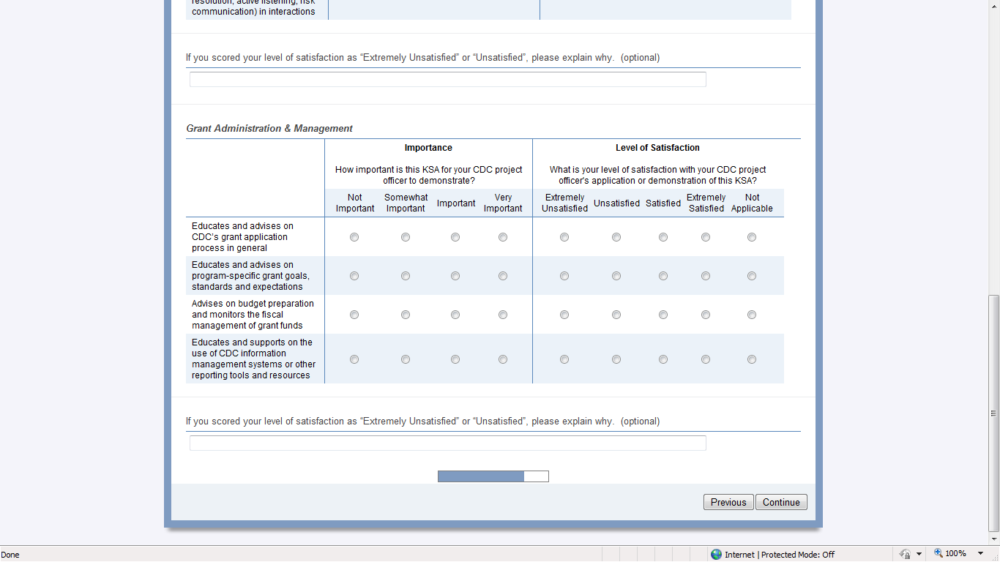
Task: Choose Unsatisfied for grant application process row
Action: pos(616,237)
